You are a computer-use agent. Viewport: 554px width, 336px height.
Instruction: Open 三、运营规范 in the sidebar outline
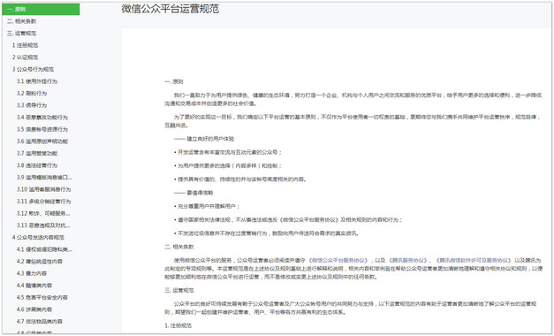21,34
